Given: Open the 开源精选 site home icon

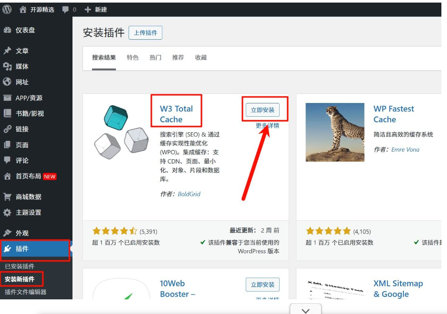Looking at the screenshot, I should (x=23, y=9).
